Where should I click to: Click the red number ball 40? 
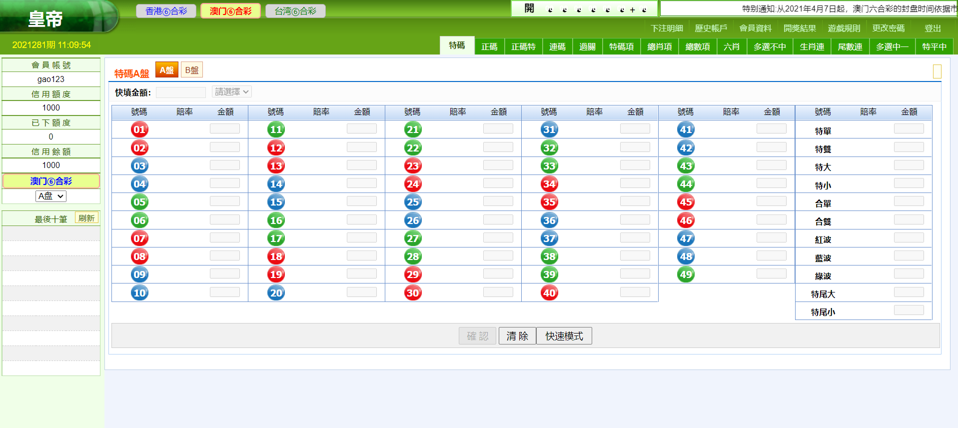(x=549, y=293)
